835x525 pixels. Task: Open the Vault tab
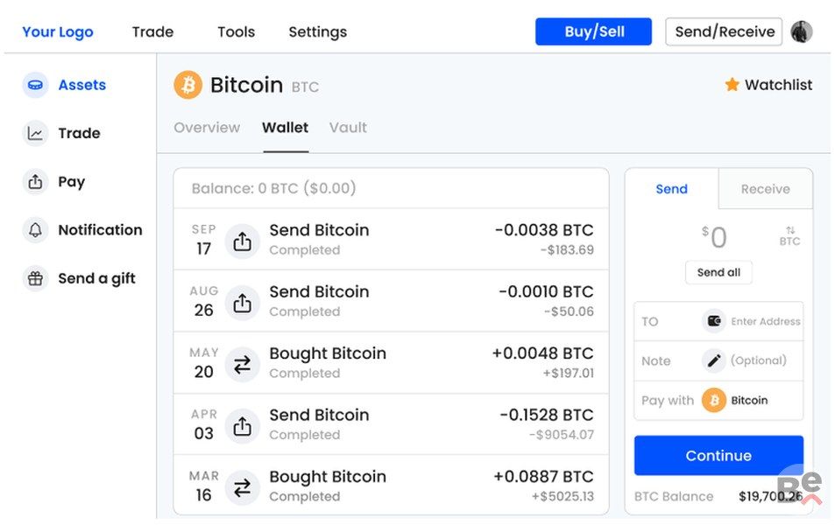[x=348, y=128]
